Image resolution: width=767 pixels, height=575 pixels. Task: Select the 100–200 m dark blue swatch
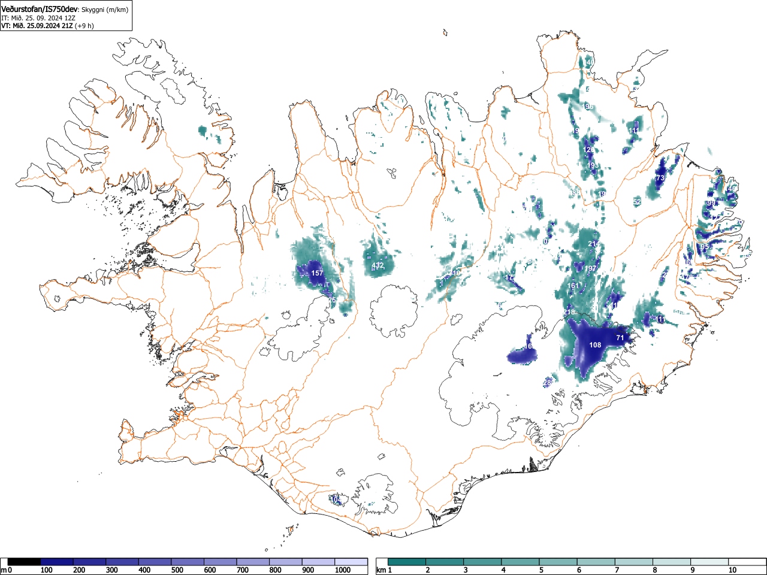coord(57,562)
